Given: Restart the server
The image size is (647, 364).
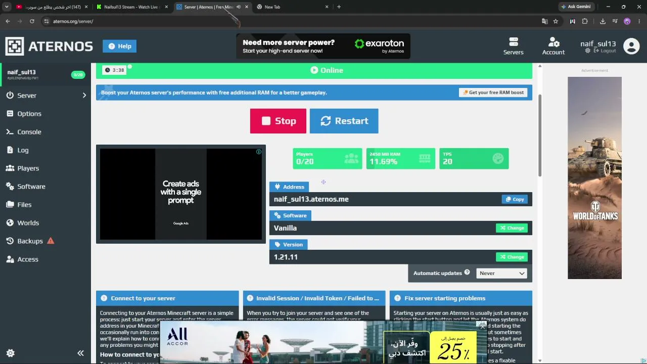Looking at the screenshot, I should tap(344, 121).
